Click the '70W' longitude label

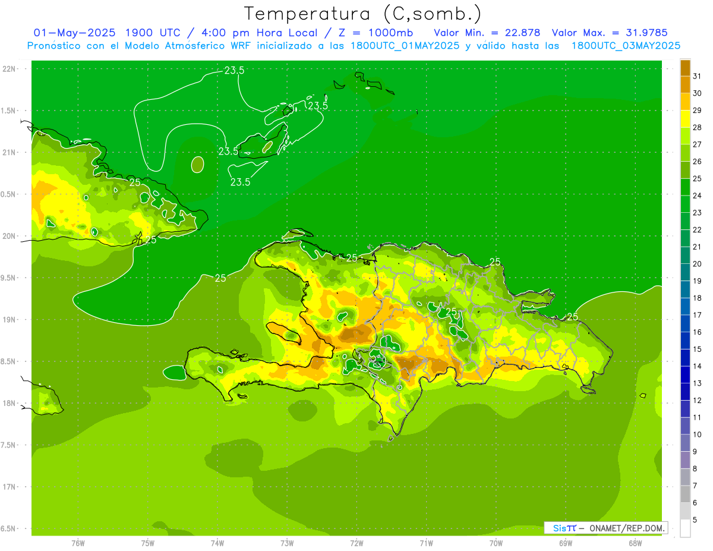coord(496,543)
